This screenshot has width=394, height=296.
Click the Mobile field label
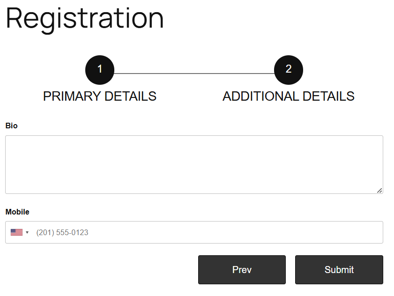tap(17, 212)
